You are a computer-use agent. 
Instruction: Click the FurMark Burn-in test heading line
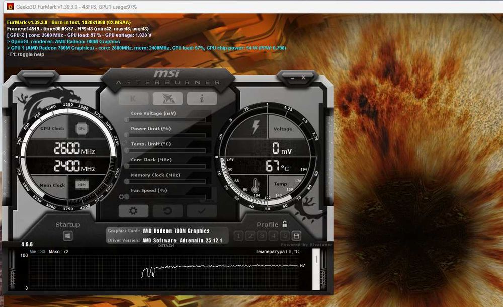69,22
